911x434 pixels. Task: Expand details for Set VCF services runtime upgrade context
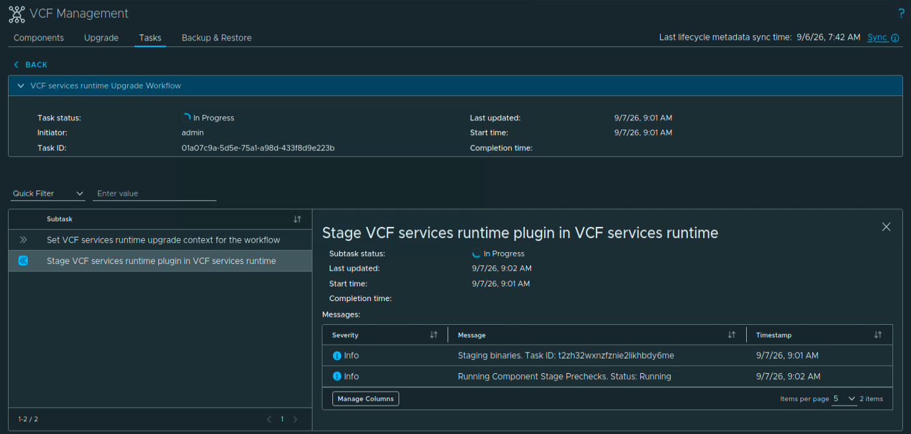[x=23, y=239]
